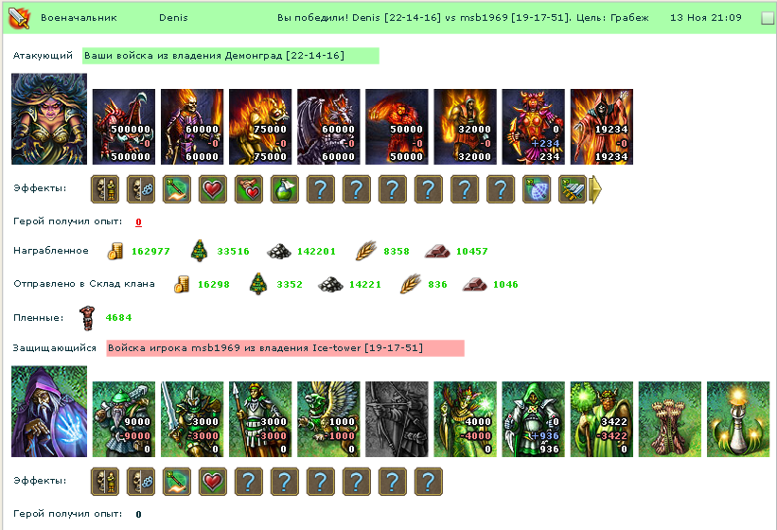
Task: Click the greyed-out archer unit in defender row
Action: 397,419
